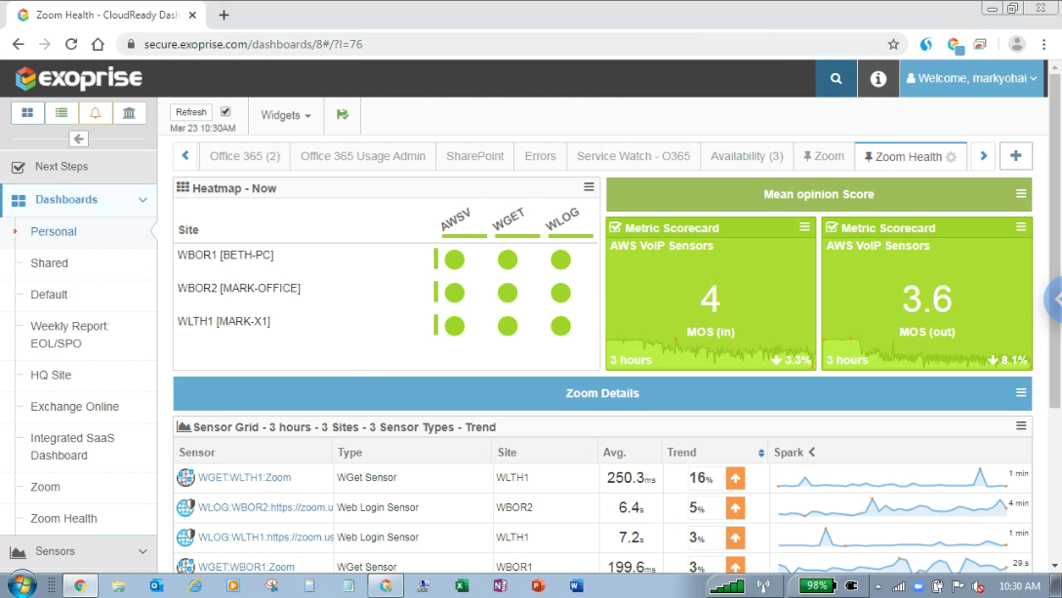1062x598 pixels.
Task: Open the Widgets dropdown
Action: click(x=285, y=115)
